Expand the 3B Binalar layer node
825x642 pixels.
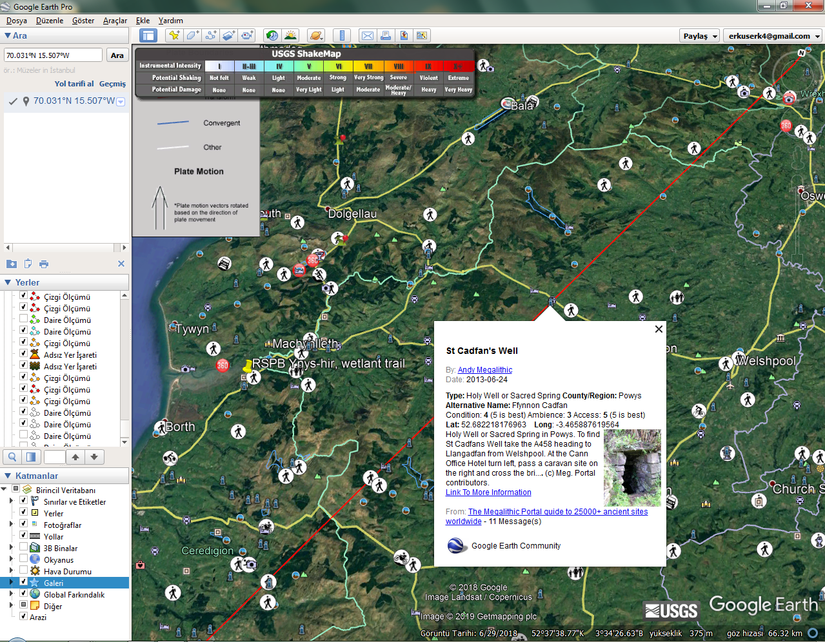(x=12, y=547)
